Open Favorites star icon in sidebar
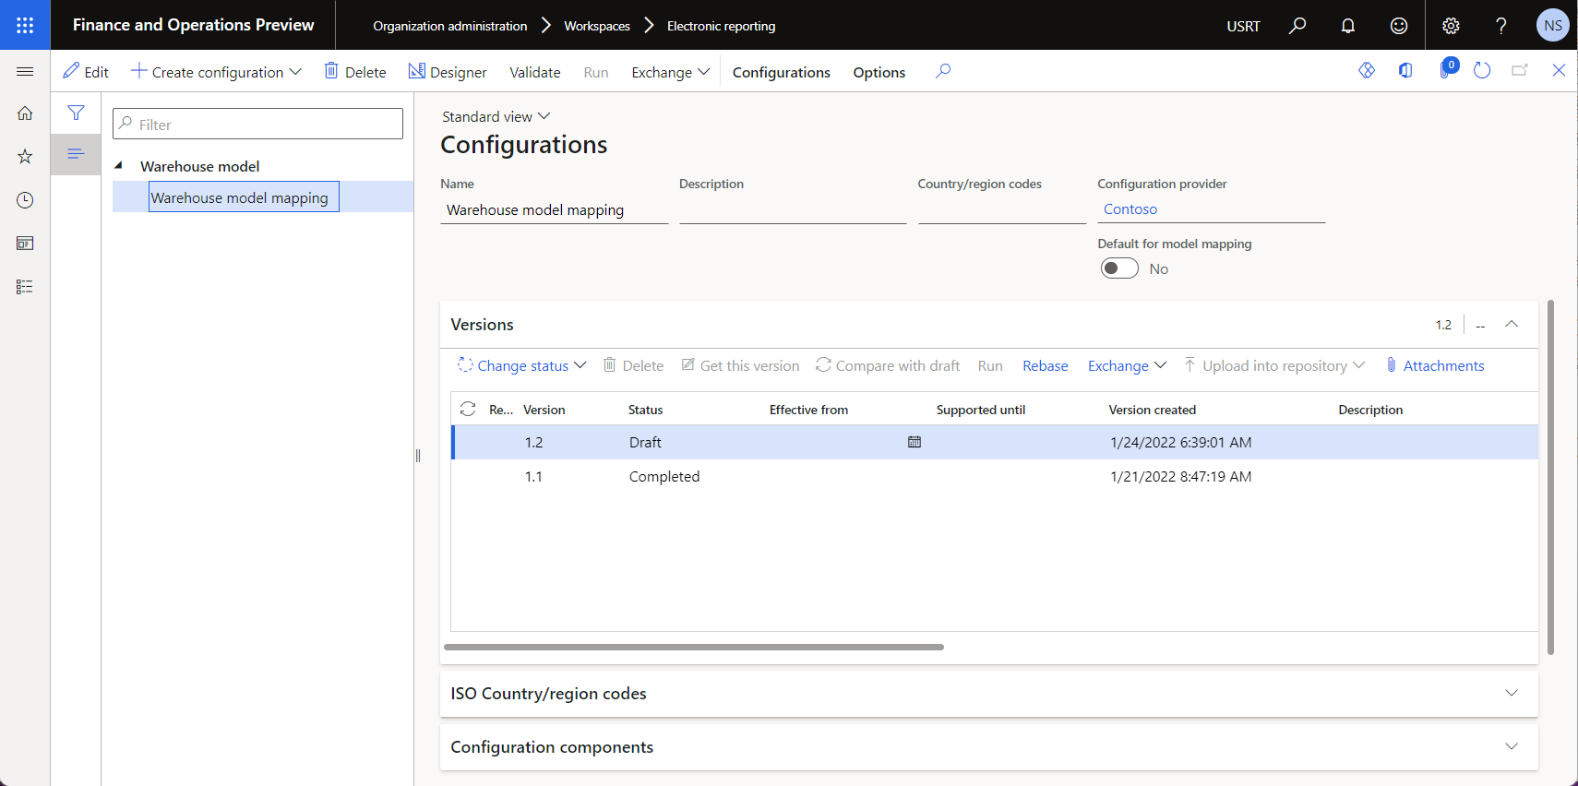The width and height of the screenshot is (1578, 786). tap(25, 157)
